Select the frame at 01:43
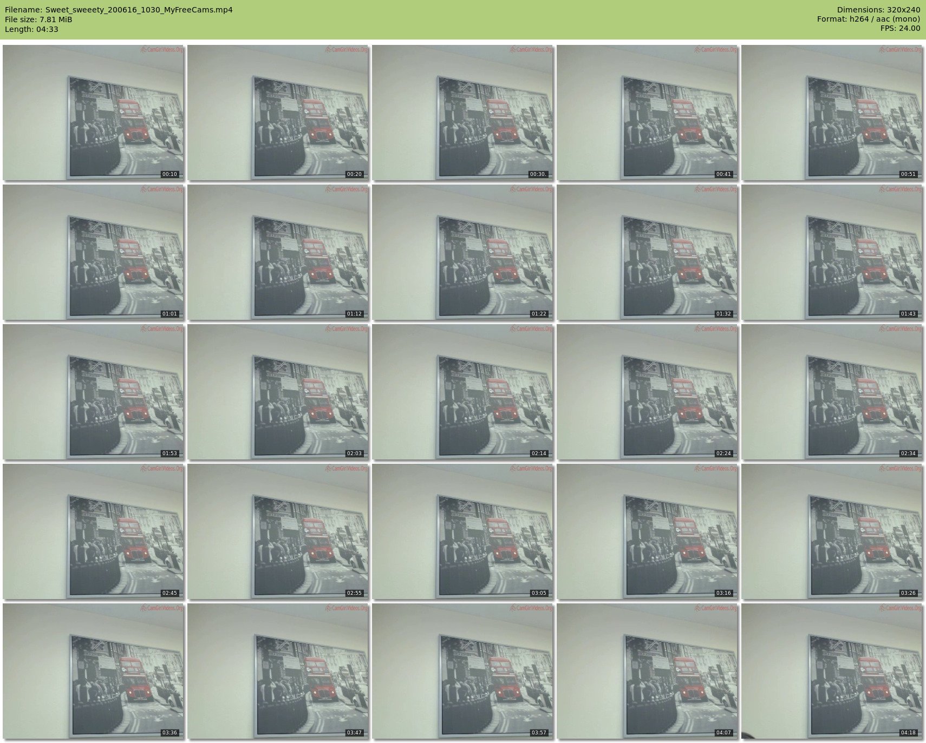Screen dimensions: 926x743 [832, 252]
